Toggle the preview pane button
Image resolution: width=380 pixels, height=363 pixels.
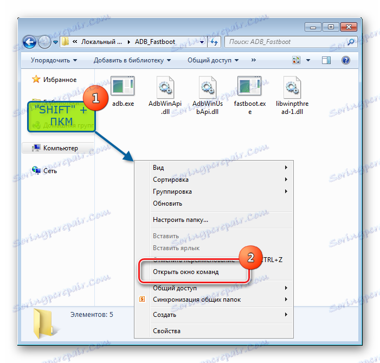coord(326,60)
